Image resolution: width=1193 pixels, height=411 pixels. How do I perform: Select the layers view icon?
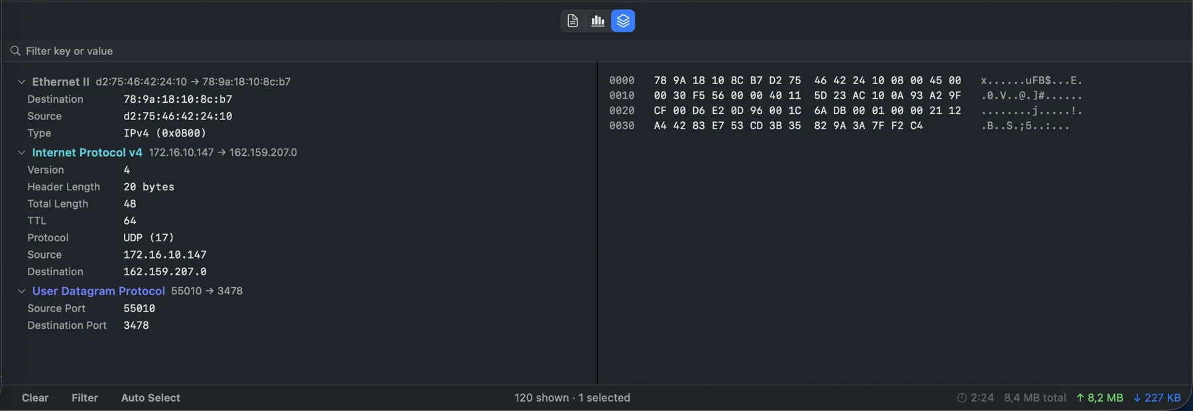pos(623,21)
